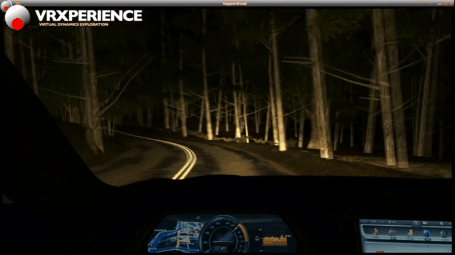Open the second infotainment app with the bird icon
The image size is (455, 255).
tap(393, 232)
